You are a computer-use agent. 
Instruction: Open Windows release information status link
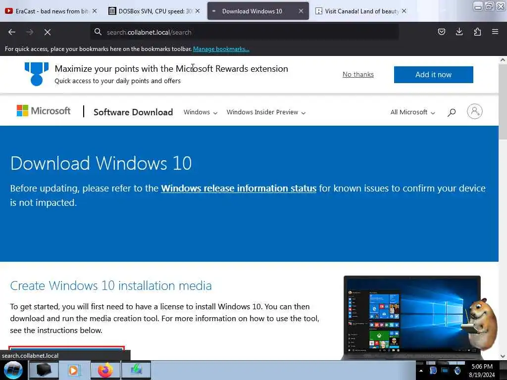tap(239, 188)
